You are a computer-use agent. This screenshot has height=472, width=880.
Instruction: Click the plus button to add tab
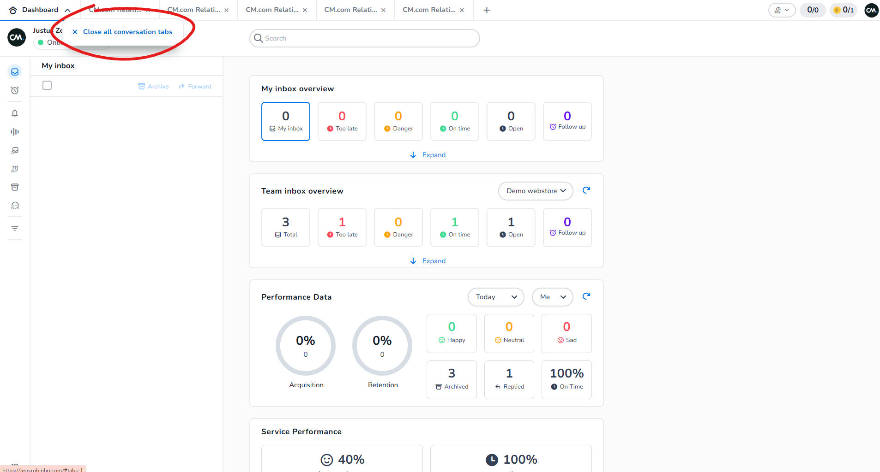pos(487,10)
